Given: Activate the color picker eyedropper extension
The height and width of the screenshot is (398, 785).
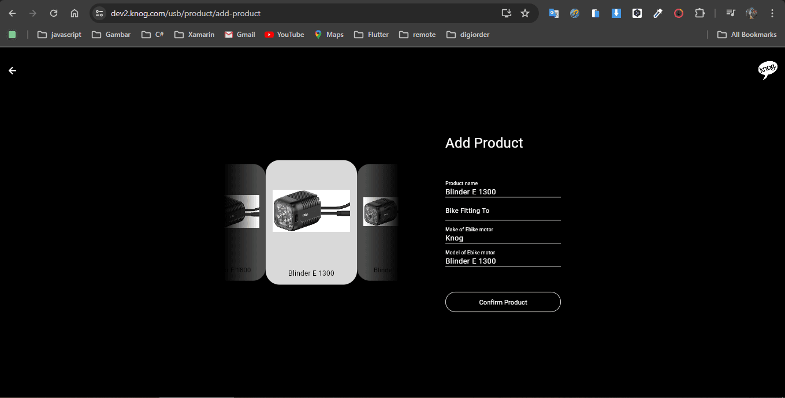Looking at the screenshot, I should click(x=658, y=13).
